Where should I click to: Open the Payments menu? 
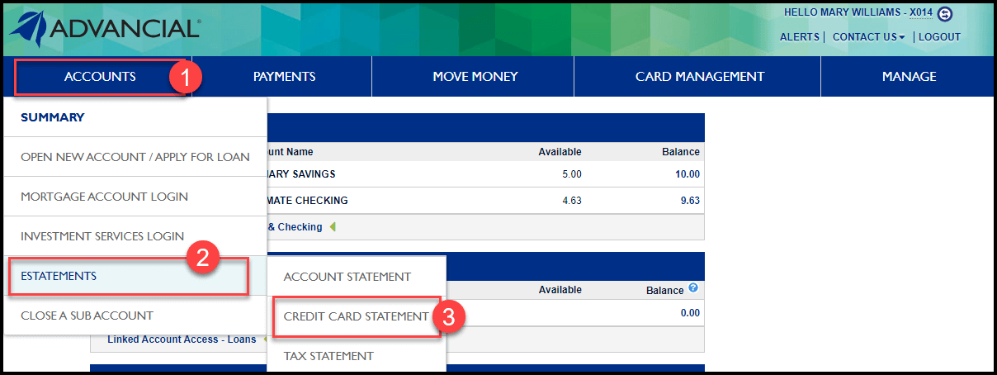284,77
